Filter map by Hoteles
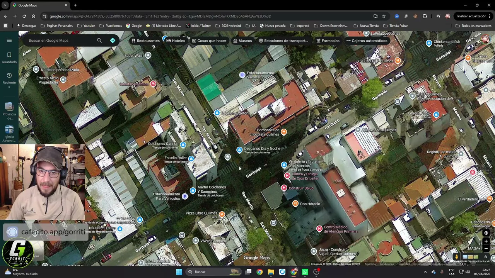Image resolution: width=495 pixels, height=278 pixels. [x=176, y=41]
